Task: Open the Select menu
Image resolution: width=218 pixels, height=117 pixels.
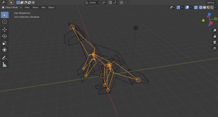Action: (35, 7)
